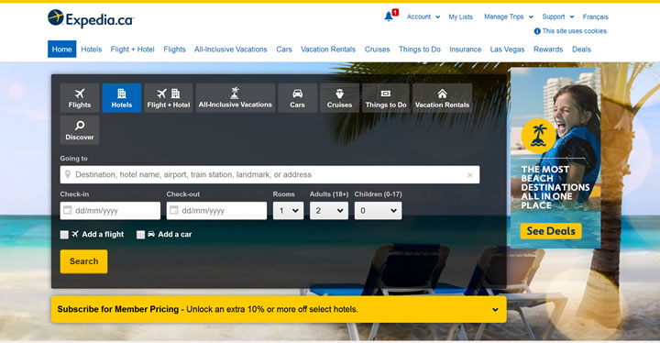This screenshot has width=660, height=343.
Task: Expand the Manage Trips menu
Action: tap(509, 17)
